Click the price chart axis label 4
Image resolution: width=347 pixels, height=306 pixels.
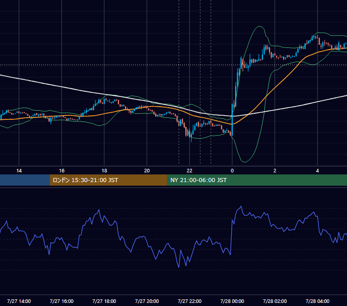(317, 171)
